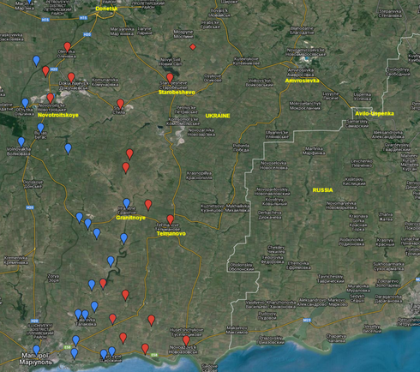Click the red marker at Novoazovsk

point(186,340)
